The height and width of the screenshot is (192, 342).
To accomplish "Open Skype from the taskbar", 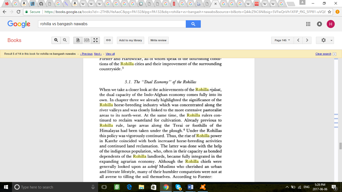I will pos(178,187).
